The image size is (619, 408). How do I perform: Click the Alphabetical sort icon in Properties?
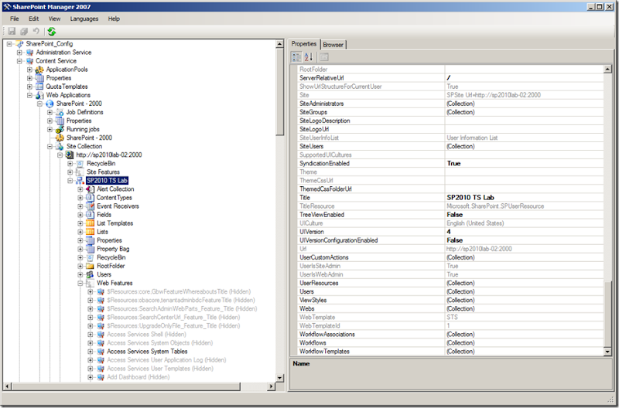(x=309, y=57)
